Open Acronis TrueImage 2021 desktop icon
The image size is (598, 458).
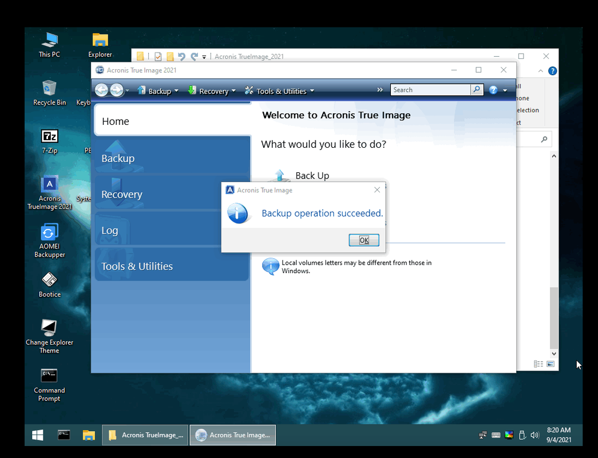click(x=50, y=193)
